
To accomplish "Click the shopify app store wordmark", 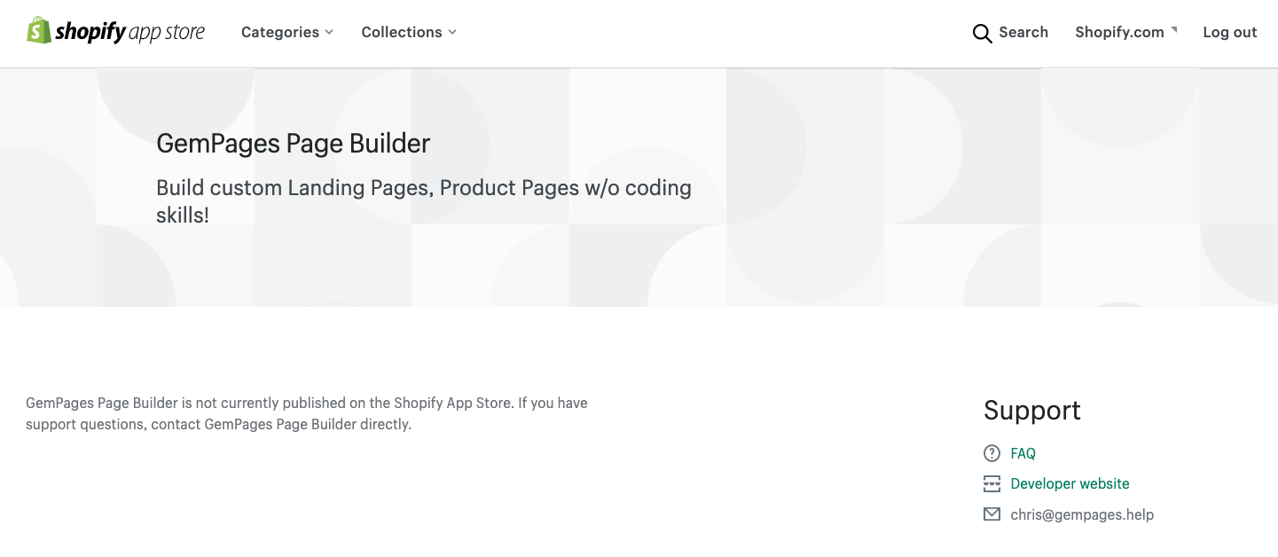I will click(129, 33).
